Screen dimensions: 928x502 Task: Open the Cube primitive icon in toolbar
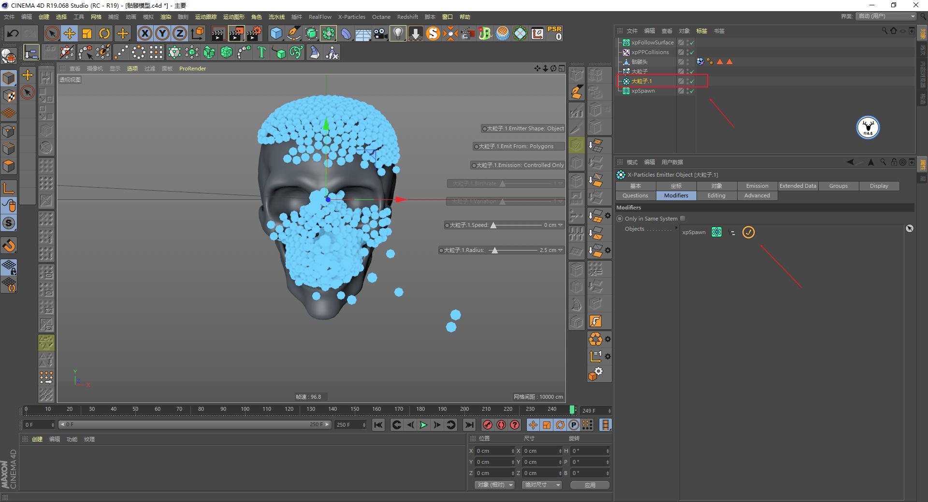coord(276,33)
